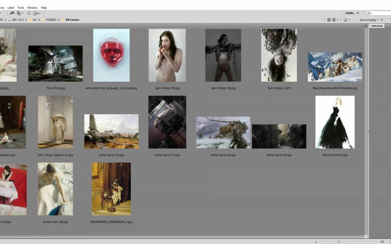
Task: Open the MAVE... workspace switcher dropdown
Action: point(352,13)
